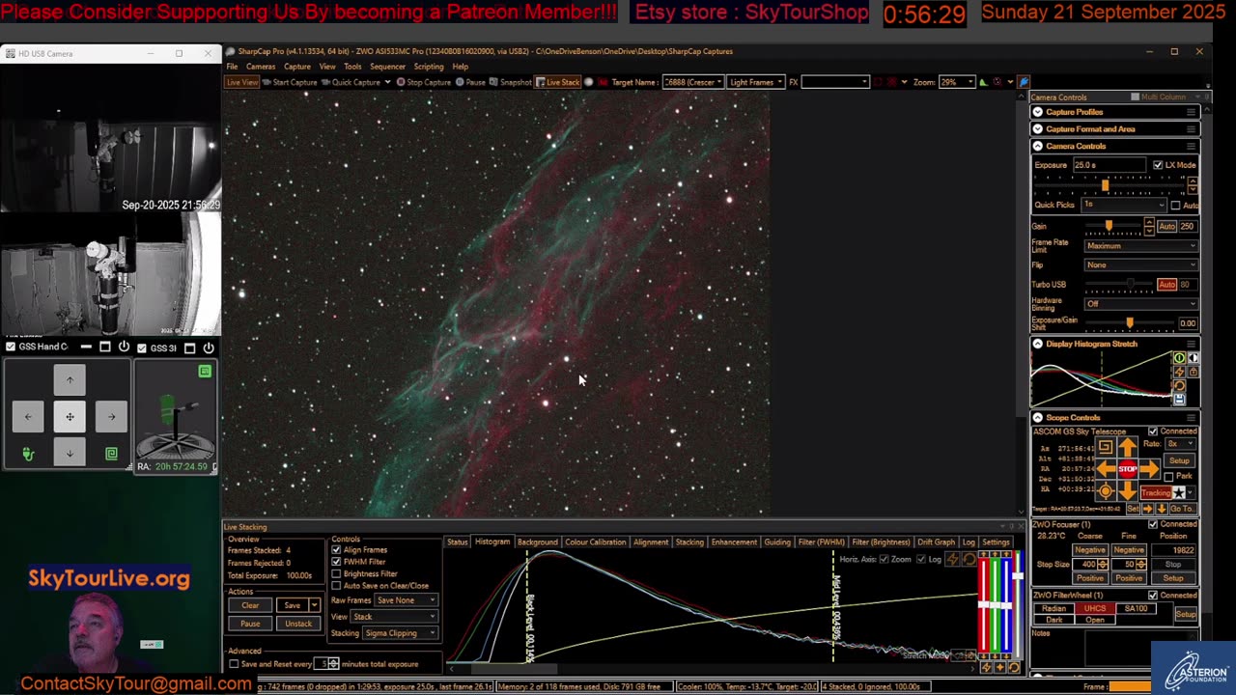Click the Exposure value input field
Screen dimensions: 1236x695
point(1110,165)
